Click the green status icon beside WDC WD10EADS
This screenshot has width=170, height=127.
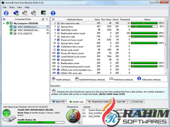(x=11, y=30)
